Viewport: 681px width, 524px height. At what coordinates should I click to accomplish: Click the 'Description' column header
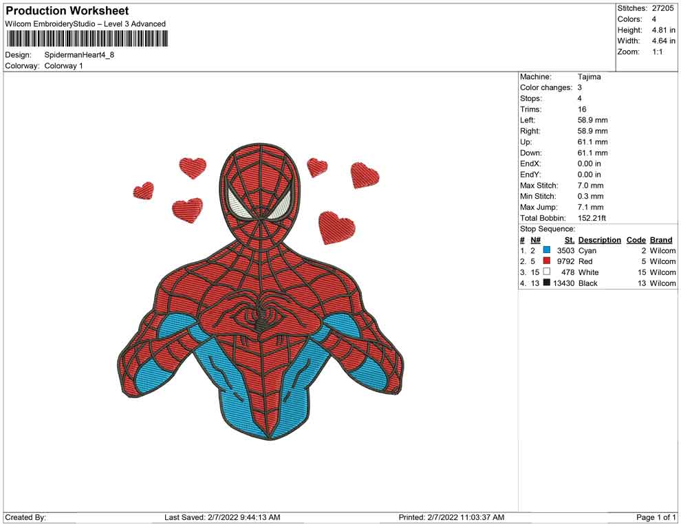click(600, 240)
